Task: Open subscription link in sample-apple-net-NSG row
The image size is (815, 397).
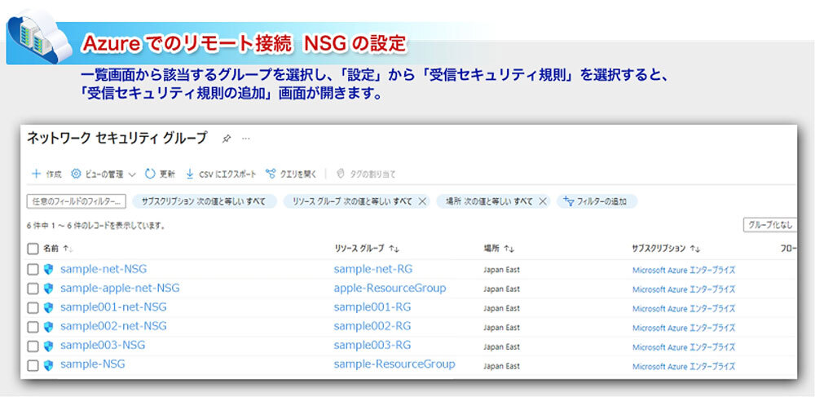Action: click(684, 289)
